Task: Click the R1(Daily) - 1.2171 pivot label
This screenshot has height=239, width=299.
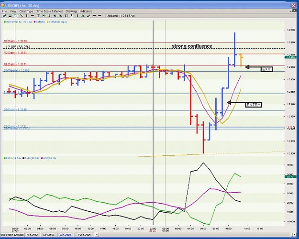Action: pos(15,65)
